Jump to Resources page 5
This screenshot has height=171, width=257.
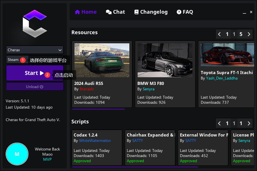(x=241, y=34)
